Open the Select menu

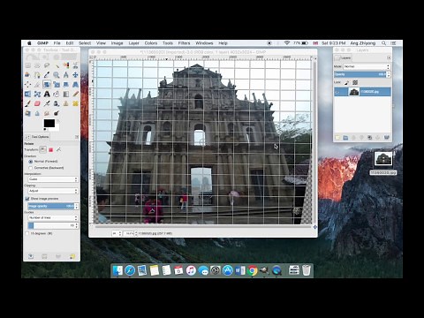(x=85, y=43)
